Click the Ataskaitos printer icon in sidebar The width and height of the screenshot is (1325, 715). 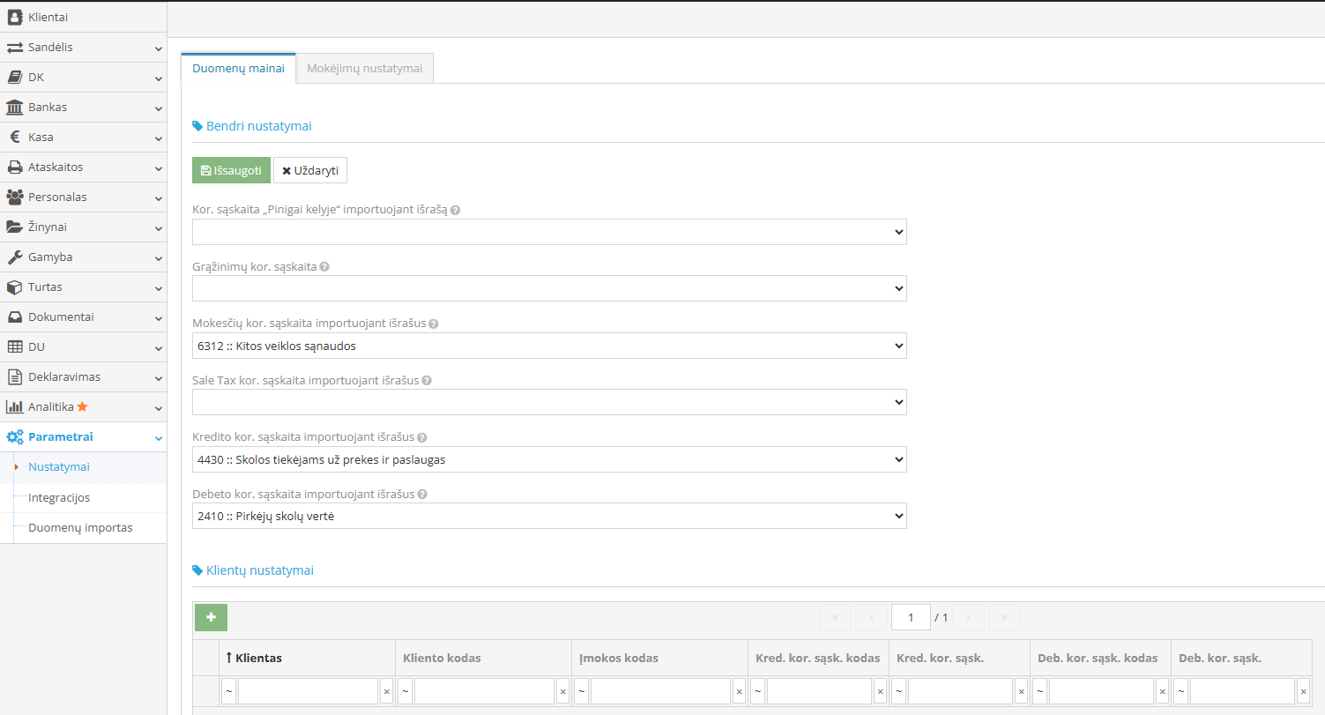pyautogui.click(x=14, y=167)
